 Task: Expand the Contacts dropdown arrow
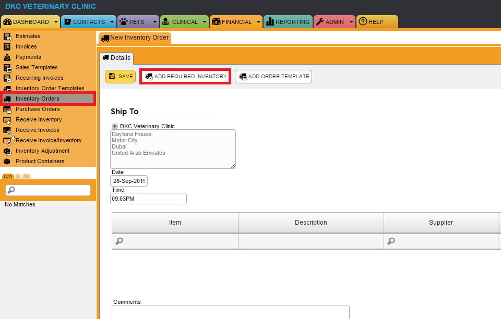click(x=112, y=22)
